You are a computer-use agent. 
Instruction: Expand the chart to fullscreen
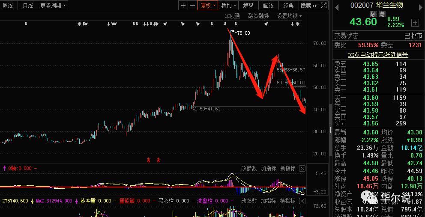323,6
